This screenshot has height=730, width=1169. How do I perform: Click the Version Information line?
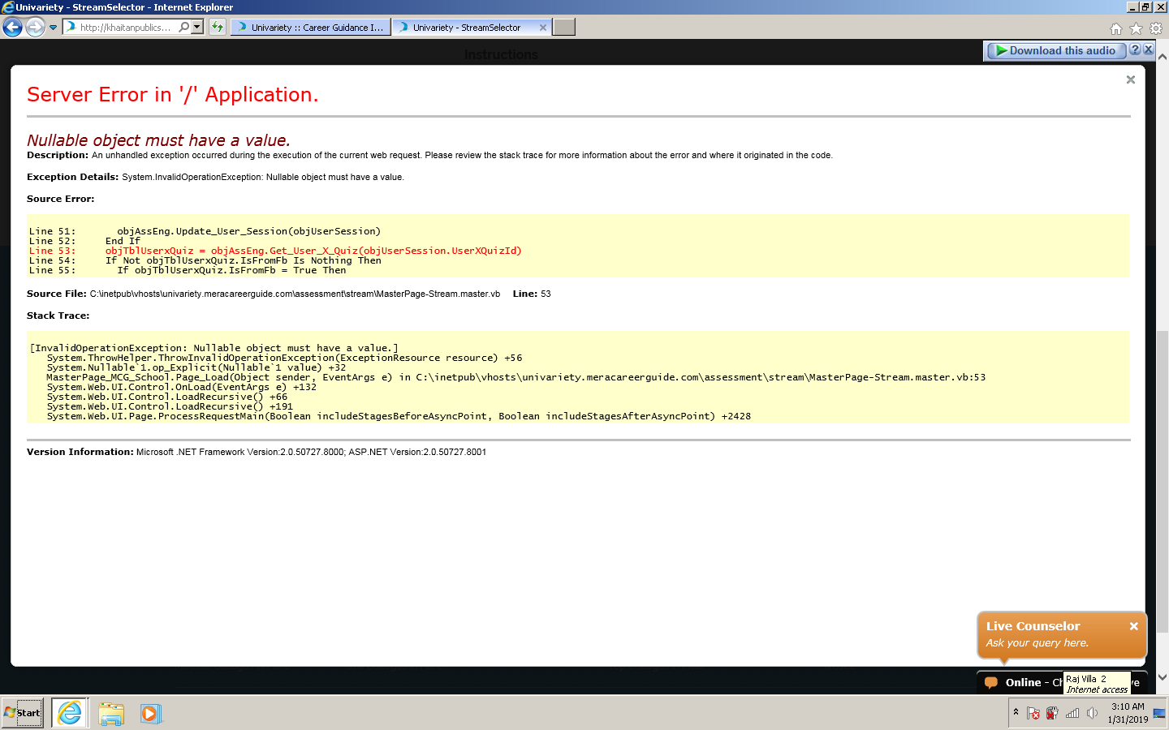[257, 452]
